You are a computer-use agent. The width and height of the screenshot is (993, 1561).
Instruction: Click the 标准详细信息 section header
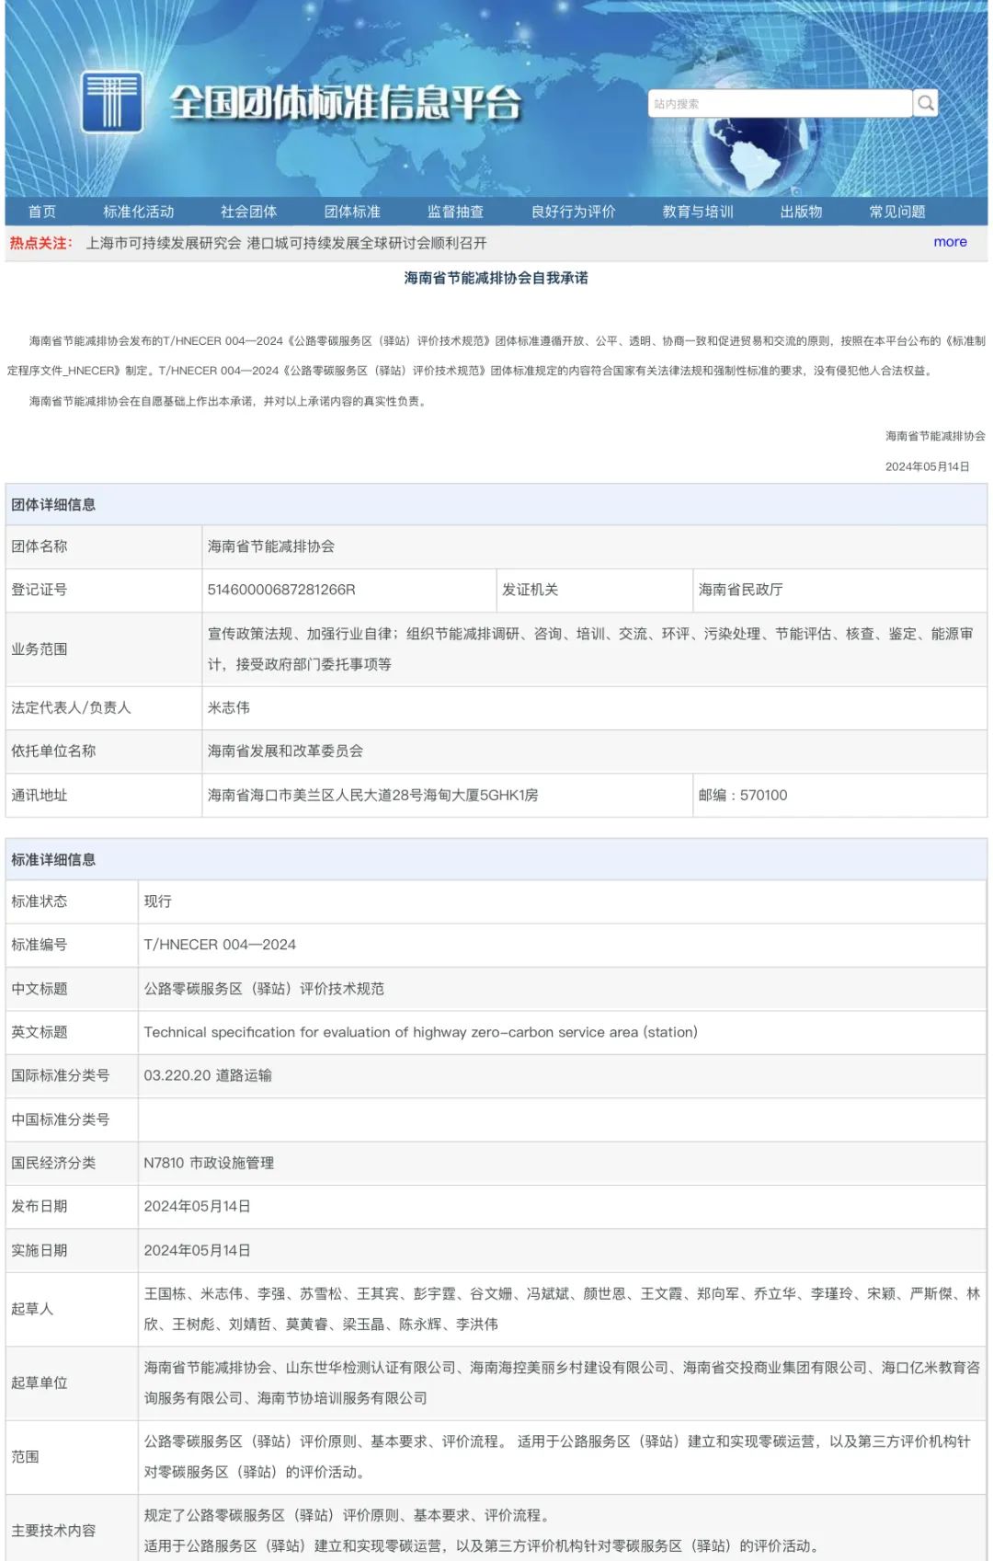(53, 859)
